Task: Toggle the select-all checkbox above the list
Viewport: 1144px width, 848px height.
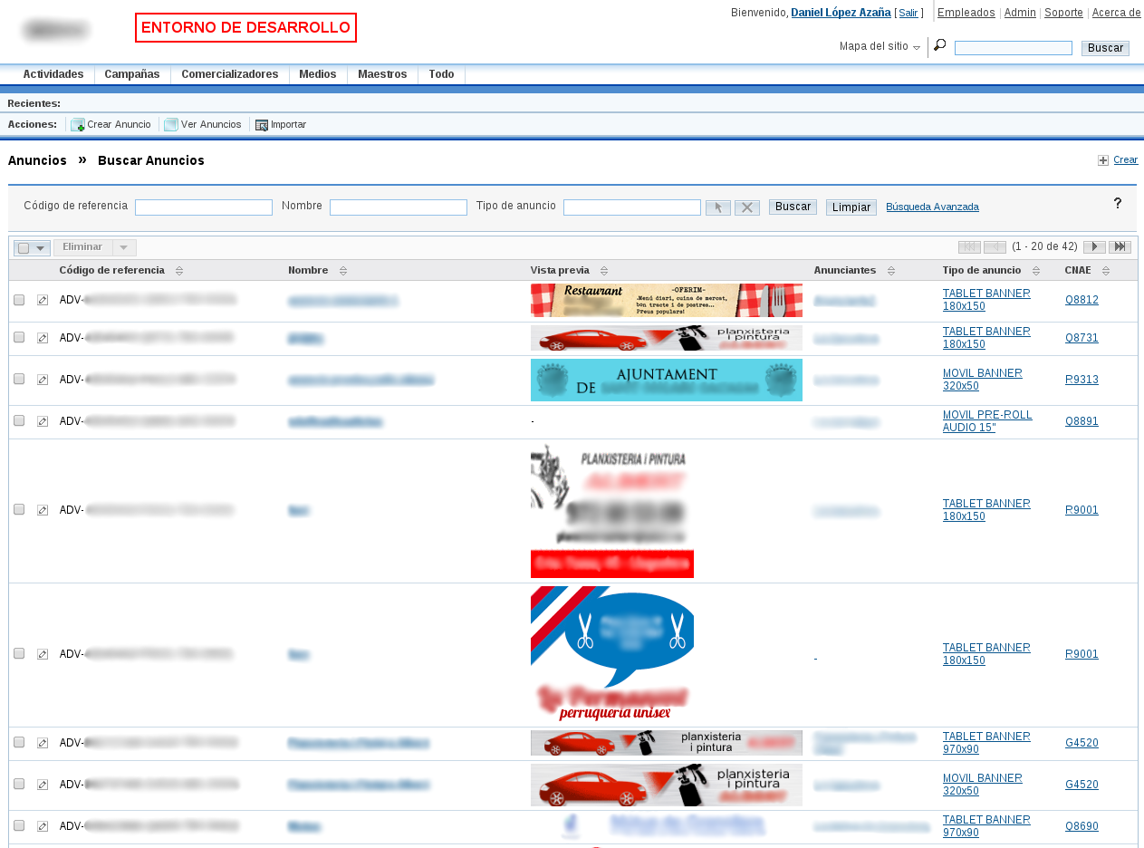Action: point(23,246)
